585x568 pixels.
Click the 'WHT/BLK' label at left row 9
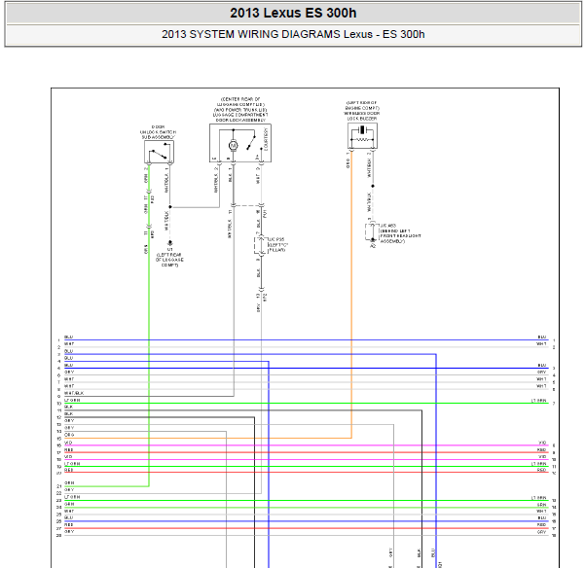pyautogui.click(x=74, y=393)
